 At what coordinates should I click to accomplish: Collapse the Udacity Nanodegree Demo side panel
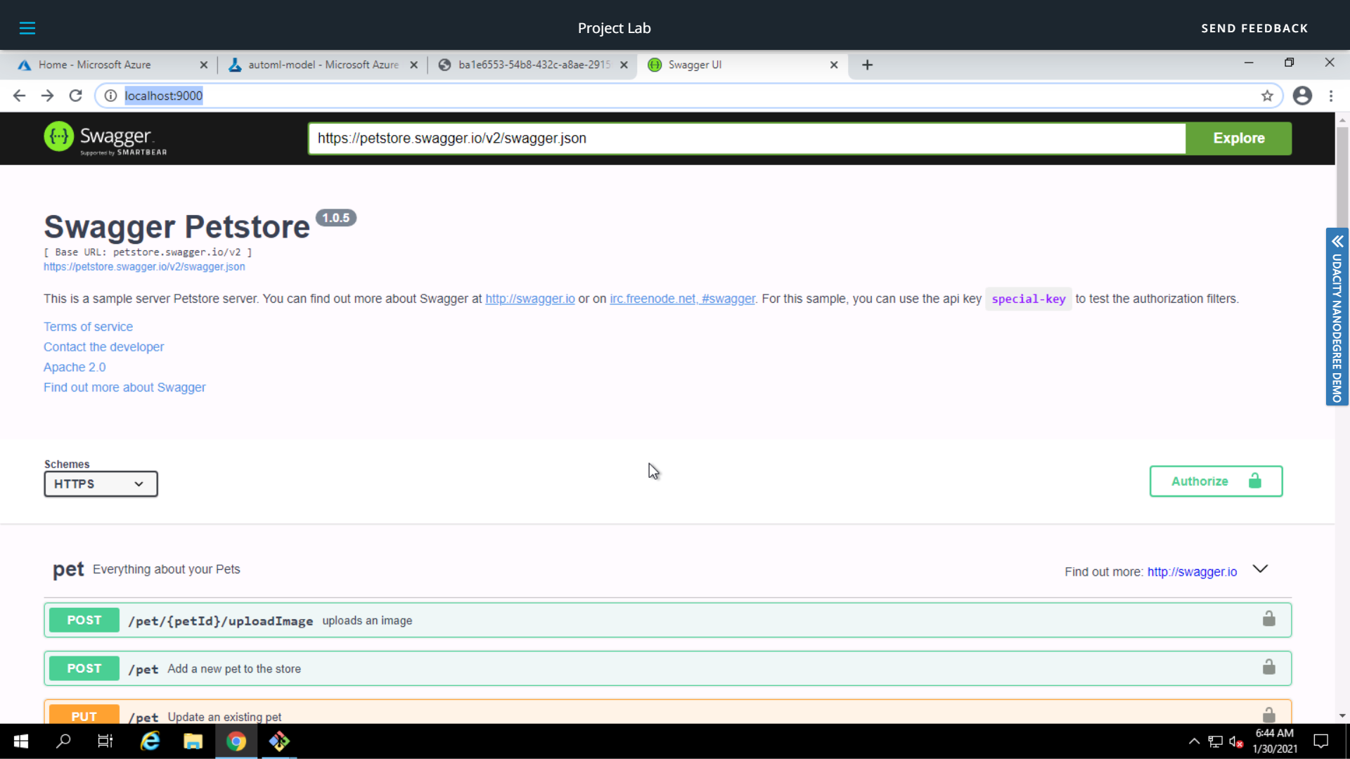click(x=1337, y=241)
